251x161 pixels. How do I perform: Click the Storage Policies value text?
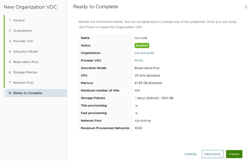pyautogui.click(x=154, y=98)
